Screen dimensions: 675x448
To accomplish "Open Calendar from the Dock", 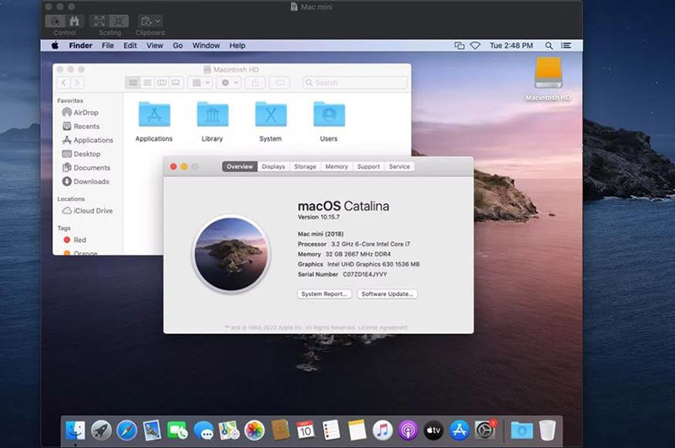I will pyautogui.click(x=305, y=430).
